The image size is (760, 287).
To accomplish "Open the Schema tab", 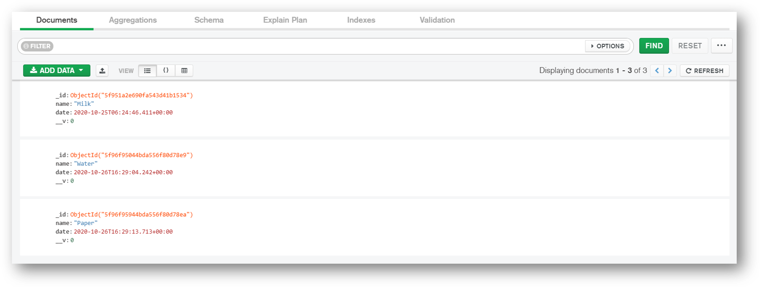I will click(x=209, y=20).
